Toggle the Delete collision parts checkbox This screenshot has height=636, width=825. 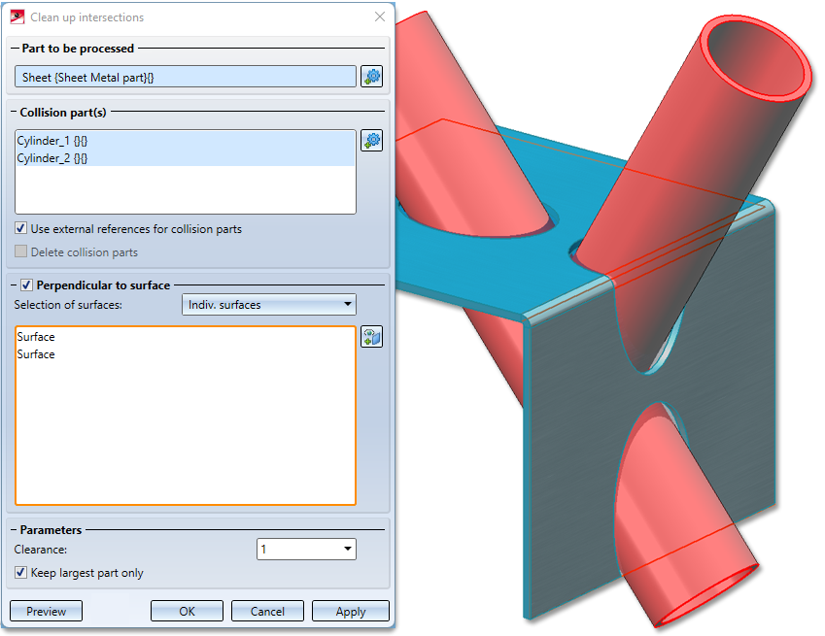(20, 251)
